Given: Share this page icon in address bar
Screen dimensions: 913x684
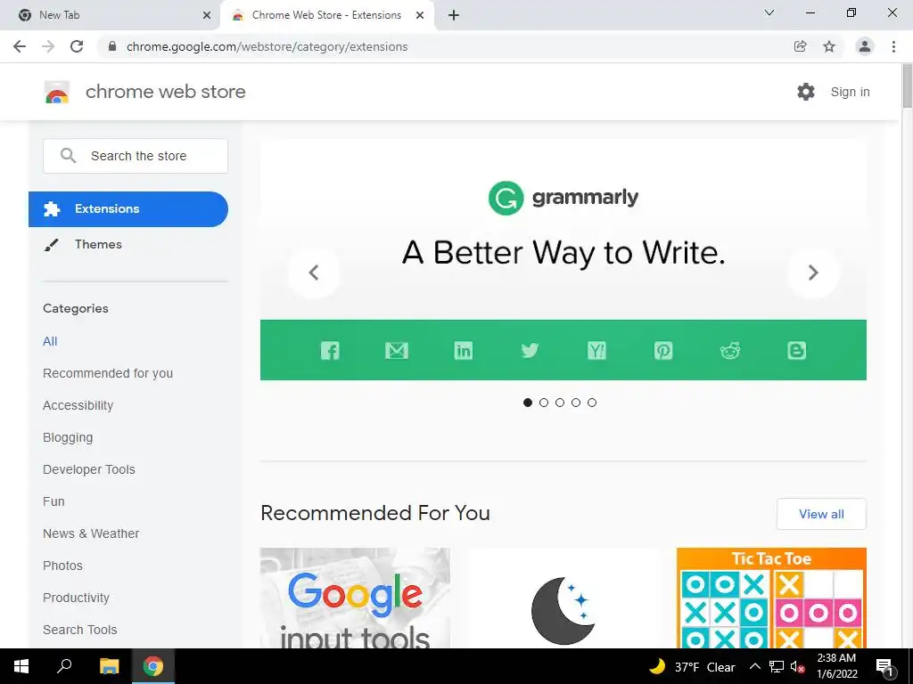Looking at the screenshot, I should (x=801, y=46).
